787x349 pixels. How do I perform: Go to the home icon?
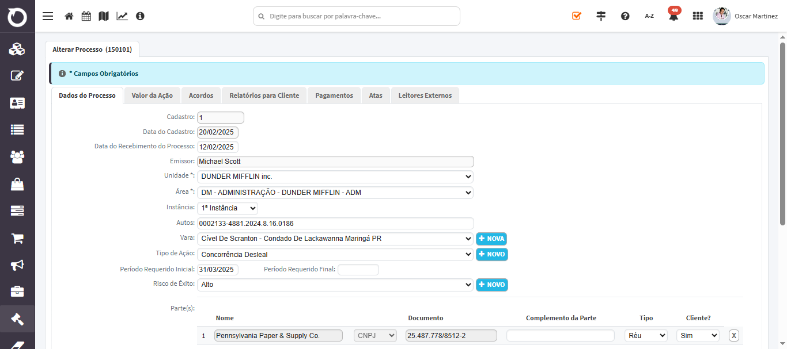click(x=69, y=16)
